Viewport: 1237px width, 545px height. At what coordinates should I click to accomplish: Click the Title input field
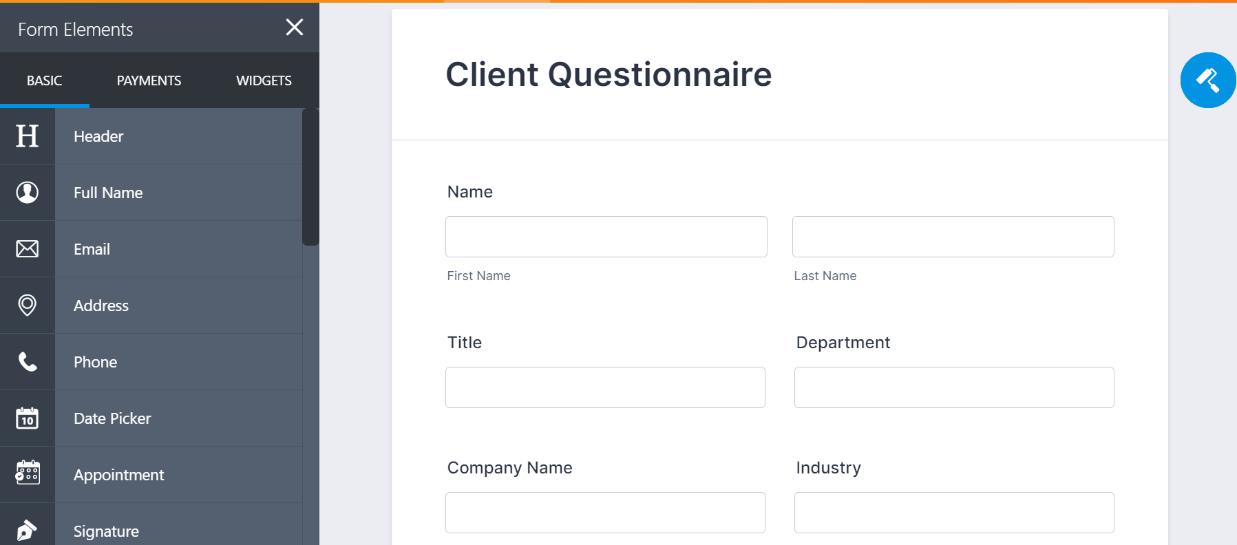click(605, 387)
